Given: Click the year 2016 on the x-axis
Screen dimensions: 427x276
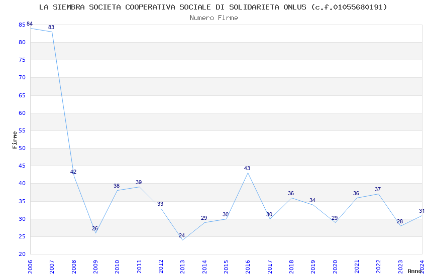Looking at the screenshot, I should click(x=248, y=265).
